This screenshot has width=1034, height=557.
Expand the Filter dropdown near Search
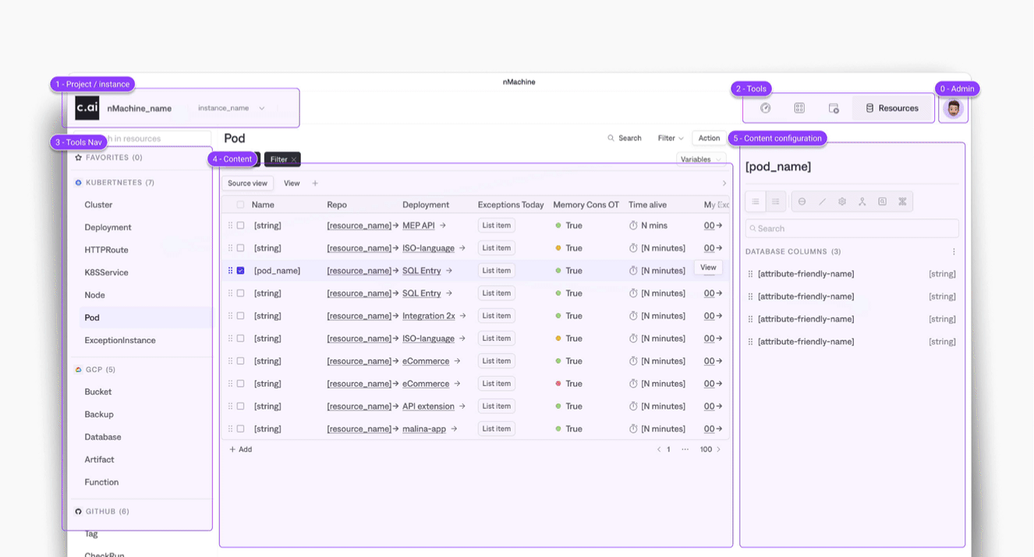671,138
